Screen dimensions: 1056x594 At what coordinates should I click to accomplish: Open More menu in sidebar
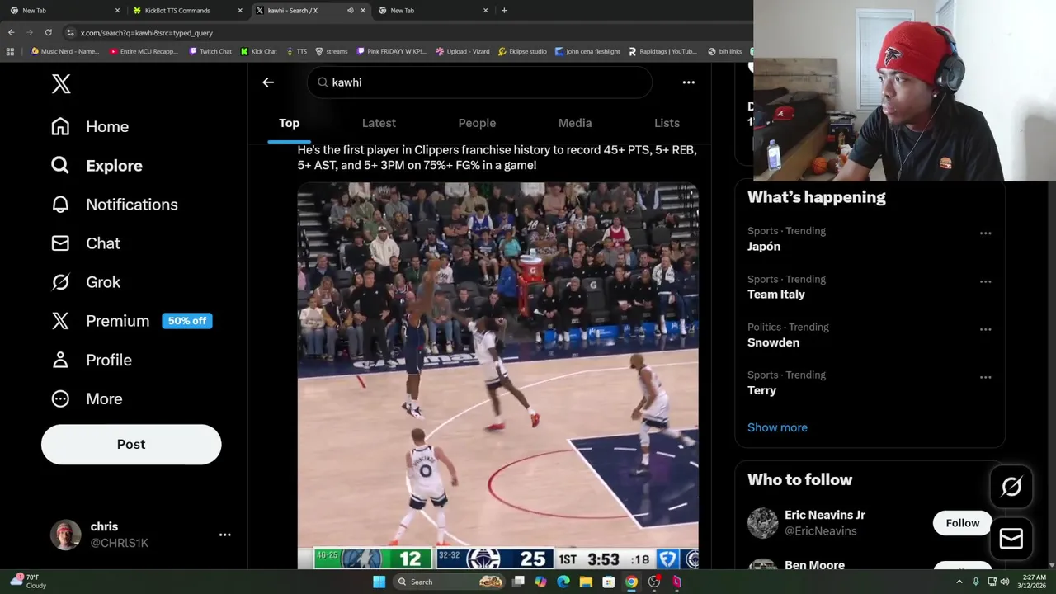87,398
